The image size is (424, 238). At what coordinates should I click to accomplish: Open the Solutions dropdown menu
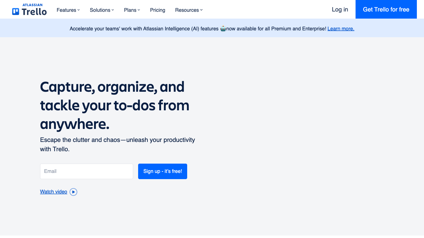pos(102,10)
